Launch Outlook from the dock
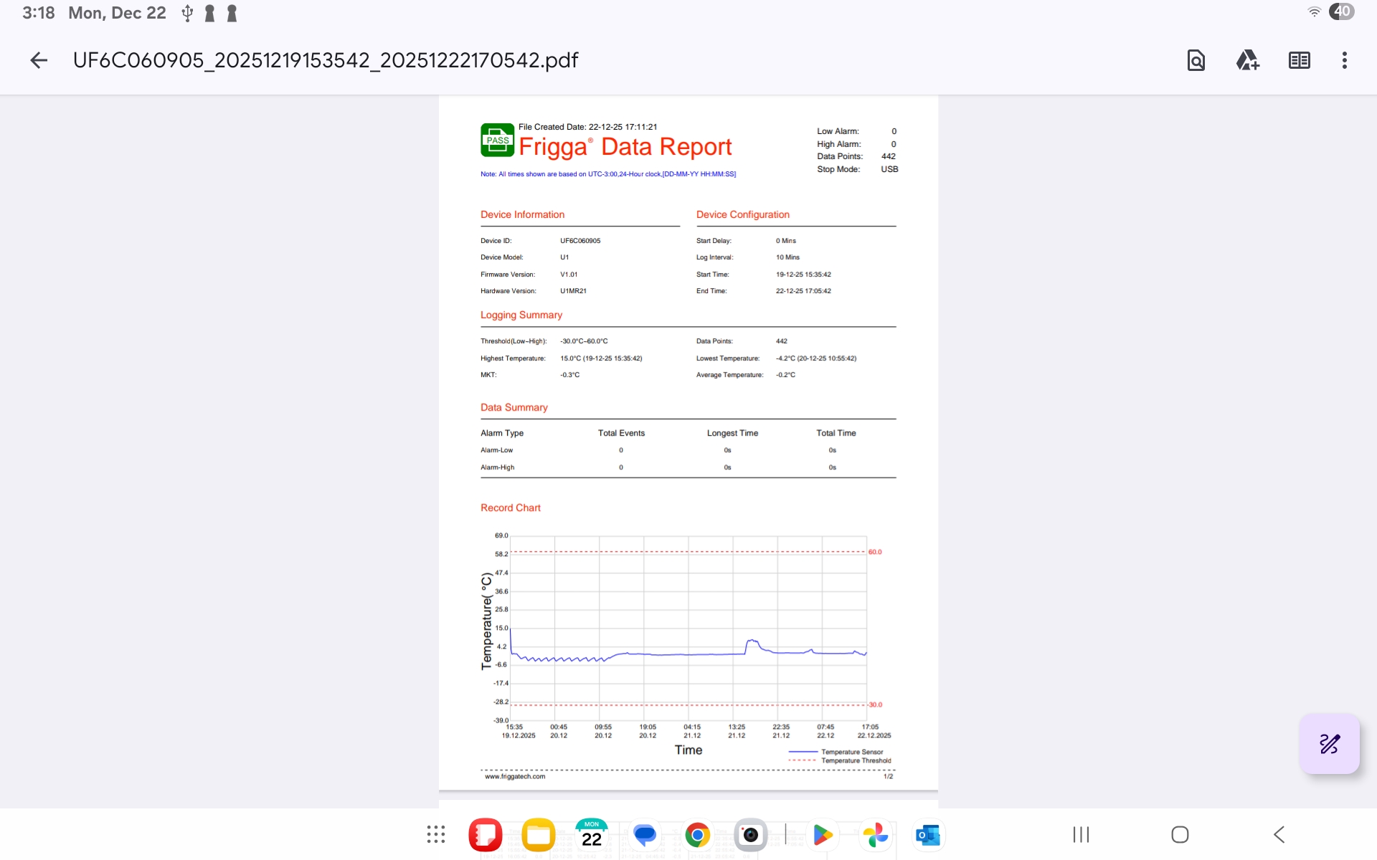 point(928,834)
